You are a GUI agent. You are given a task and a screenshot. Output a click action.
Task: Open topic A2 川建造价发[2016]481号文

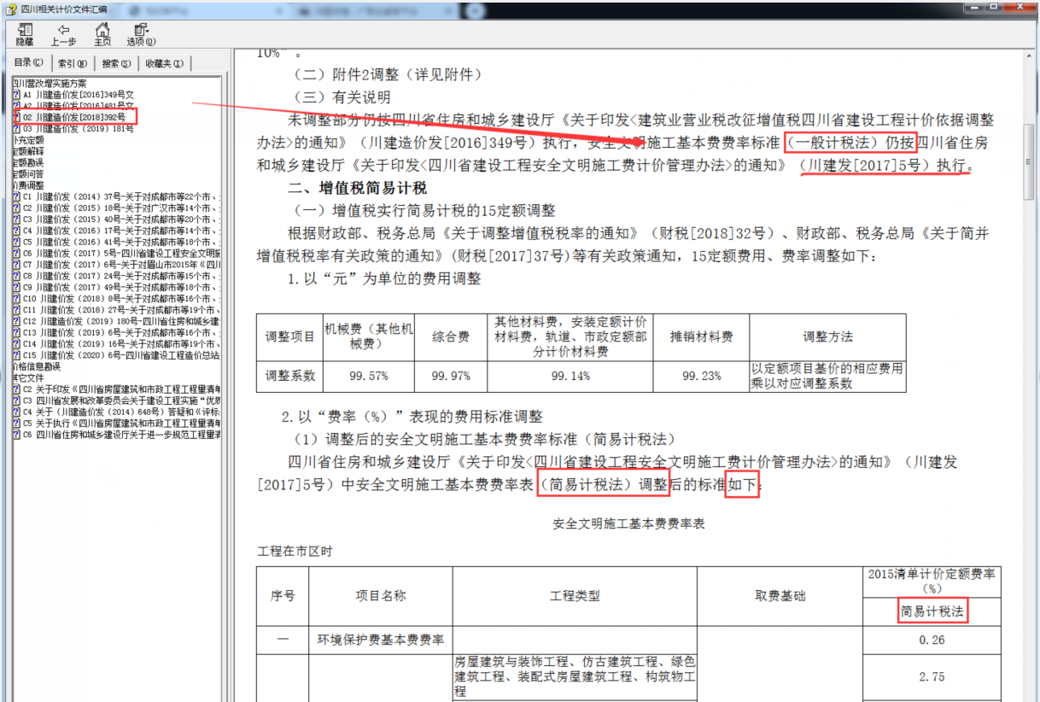pyautogui.click(x=78, y=106)
